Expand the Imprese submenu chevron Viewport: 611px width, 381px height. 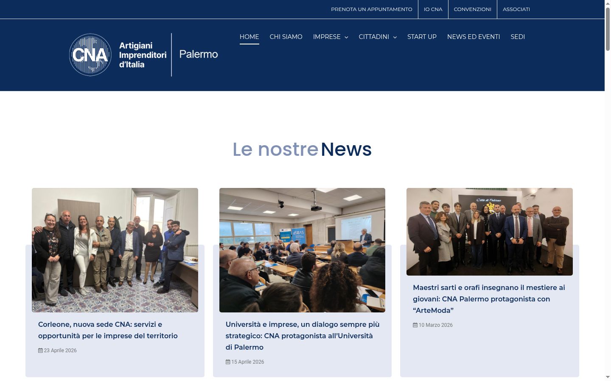point(346,37)
